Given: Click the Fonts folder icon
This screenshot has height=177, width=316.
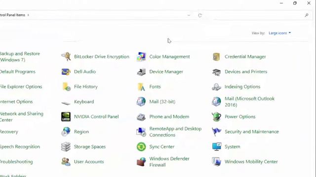Looking at the screenshot, I should [x=141, y=87].
